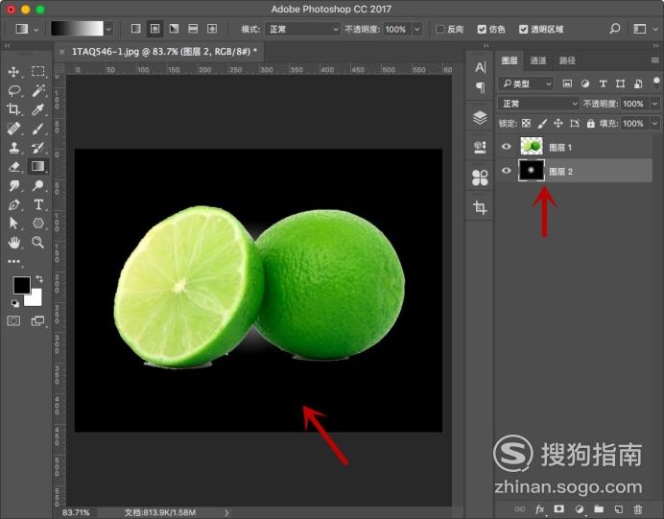Toggle lock transparent pixels
The image size is (664, 519).
(x=526, y=123)
